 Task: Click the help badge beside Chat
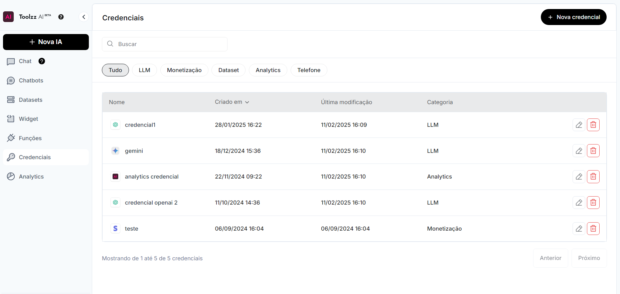point(42,61)
